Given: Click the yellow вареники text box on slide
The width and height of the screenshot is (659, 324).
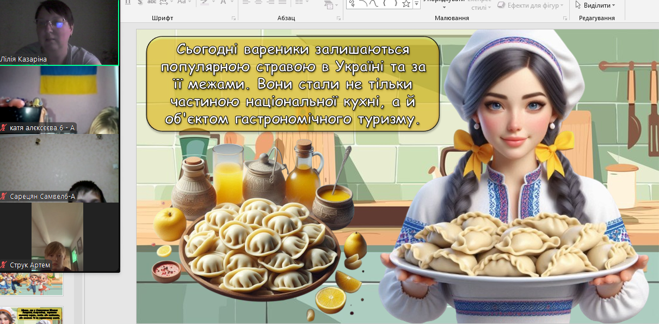Looking at the screenshot, I should (x=293, y=84).
